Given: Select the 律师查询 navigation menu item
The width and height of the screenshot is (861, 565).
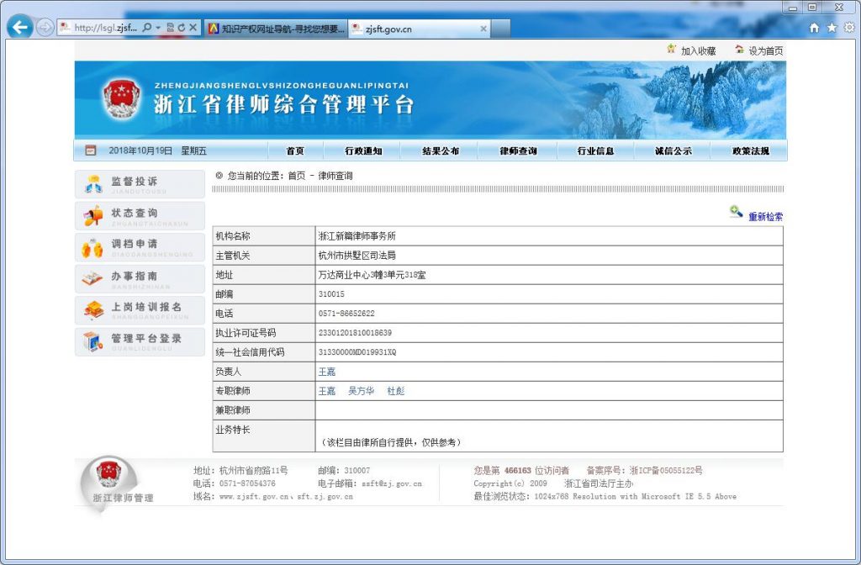Looking at the screenshot, I should pos(518,151).
